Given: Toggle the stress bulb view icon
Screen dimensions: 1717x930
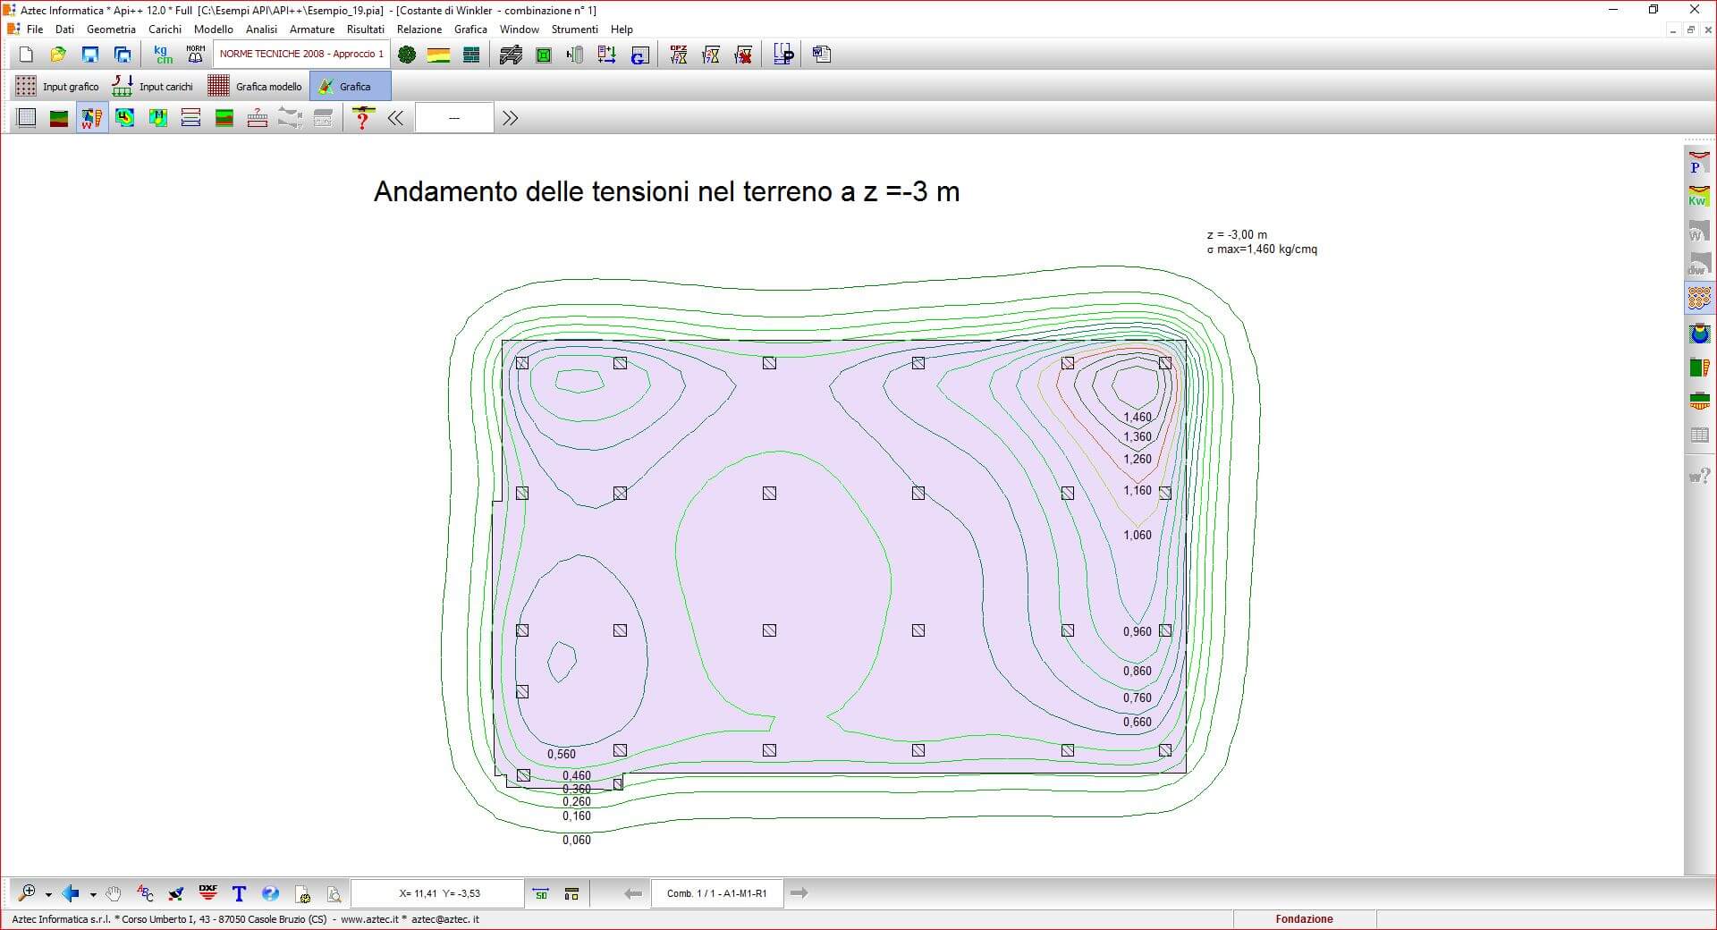Looking at the screenshot, I should click(1698, 334).
